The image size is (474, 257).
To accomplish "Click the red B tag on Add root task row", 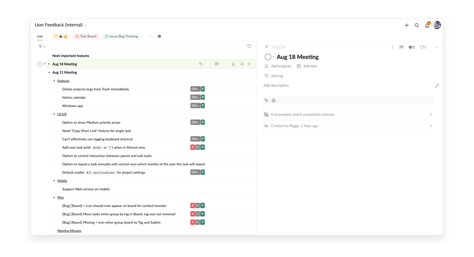I will (193, 147).
